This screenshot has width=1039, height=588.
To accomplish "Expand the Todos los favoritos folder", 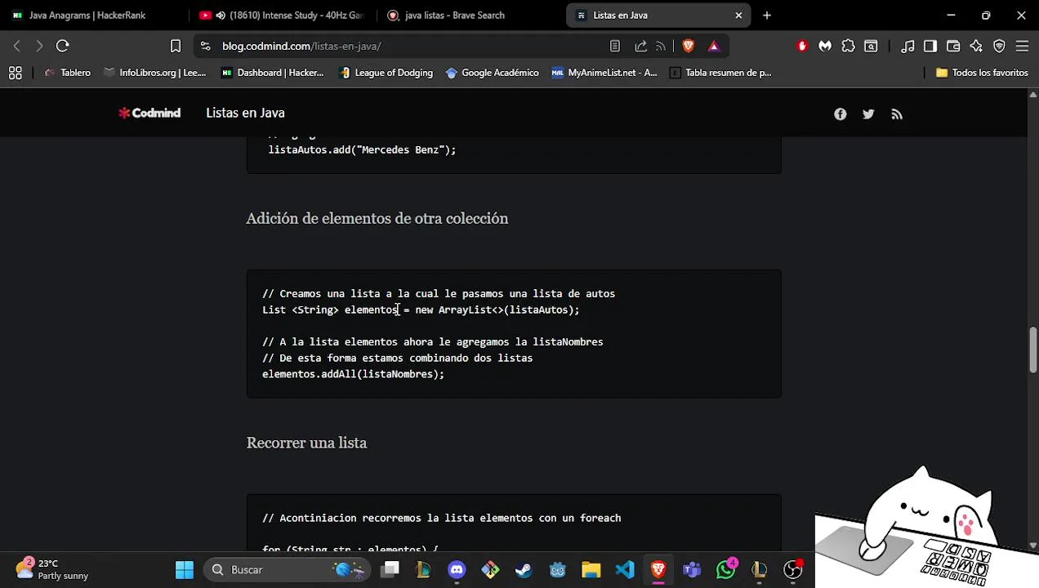I will tap(982, 73).
